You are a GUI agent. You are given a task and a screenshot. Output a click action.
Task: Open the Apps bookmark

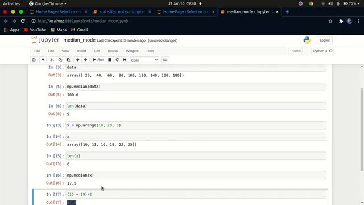pyautogui.click(x=11, y=30)
